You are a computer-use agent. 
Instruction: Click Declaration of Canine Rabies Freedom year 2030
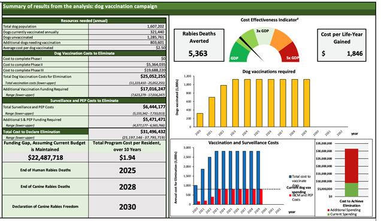(x=128, y=207)
